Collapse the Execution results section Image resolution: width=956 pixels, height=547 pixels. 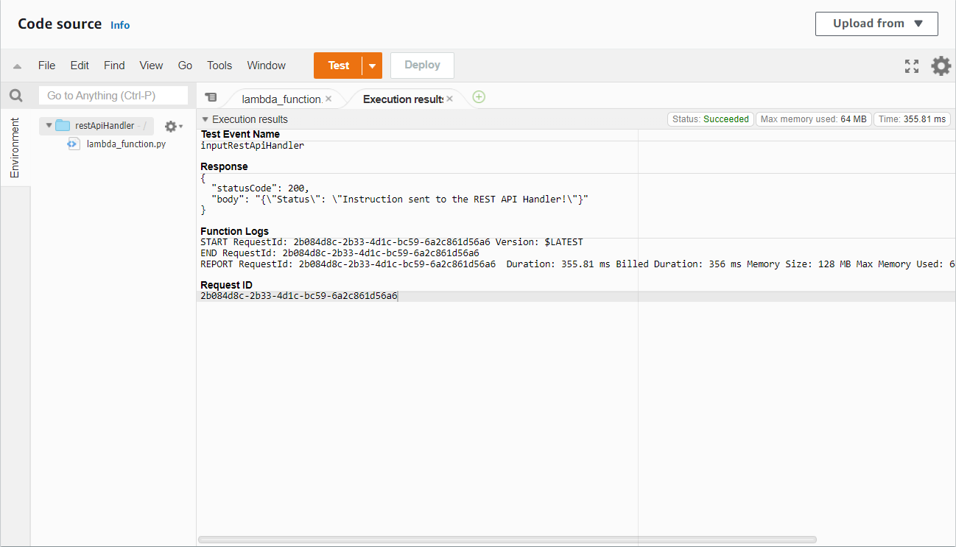[205, 119]
